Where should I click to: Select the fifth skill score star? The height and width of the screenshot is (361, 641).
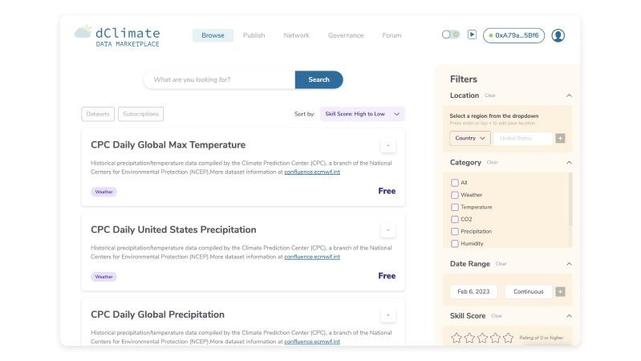508,338
